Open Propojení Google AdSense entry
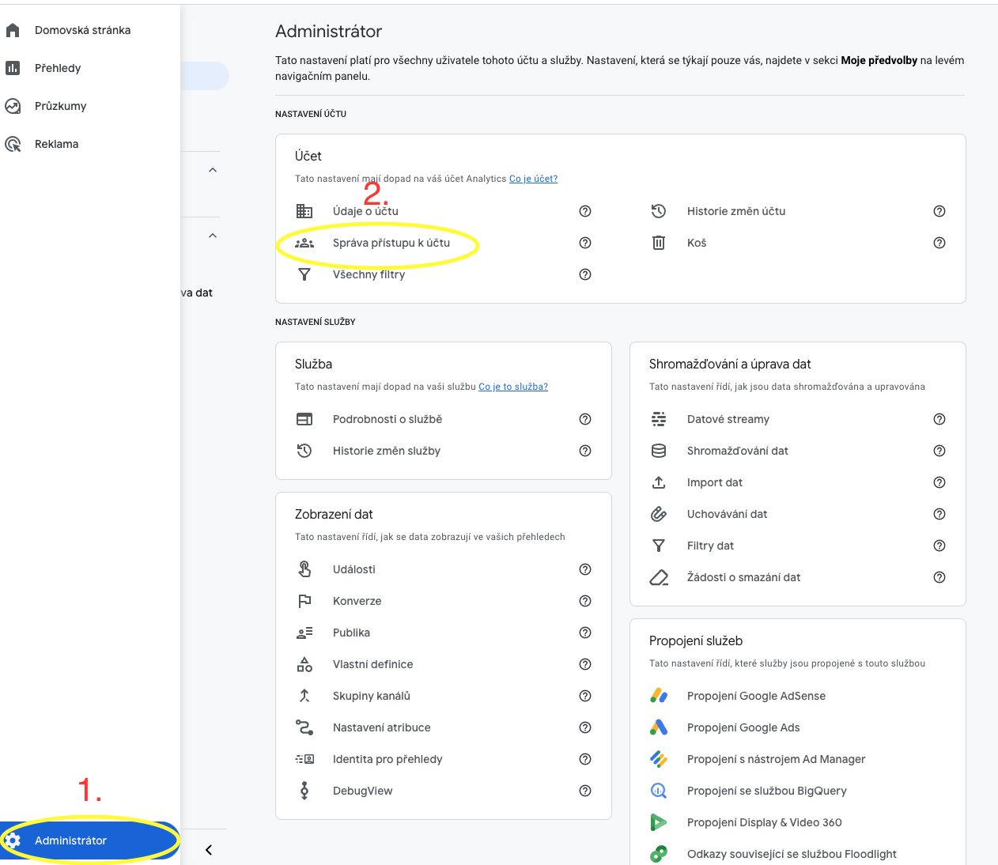998x865 pixels. click(756, 696)
